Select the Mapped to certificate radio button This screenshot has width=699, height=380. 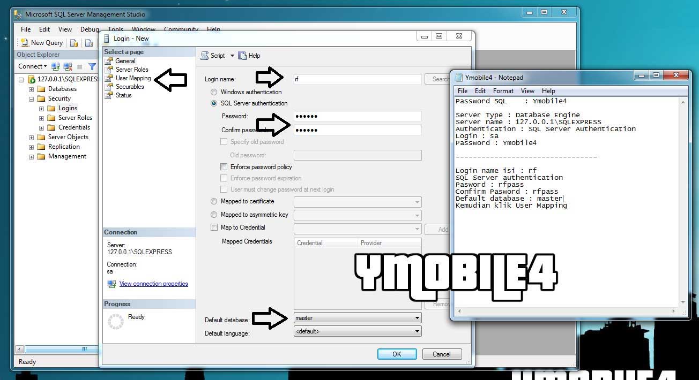click(214, 201)
